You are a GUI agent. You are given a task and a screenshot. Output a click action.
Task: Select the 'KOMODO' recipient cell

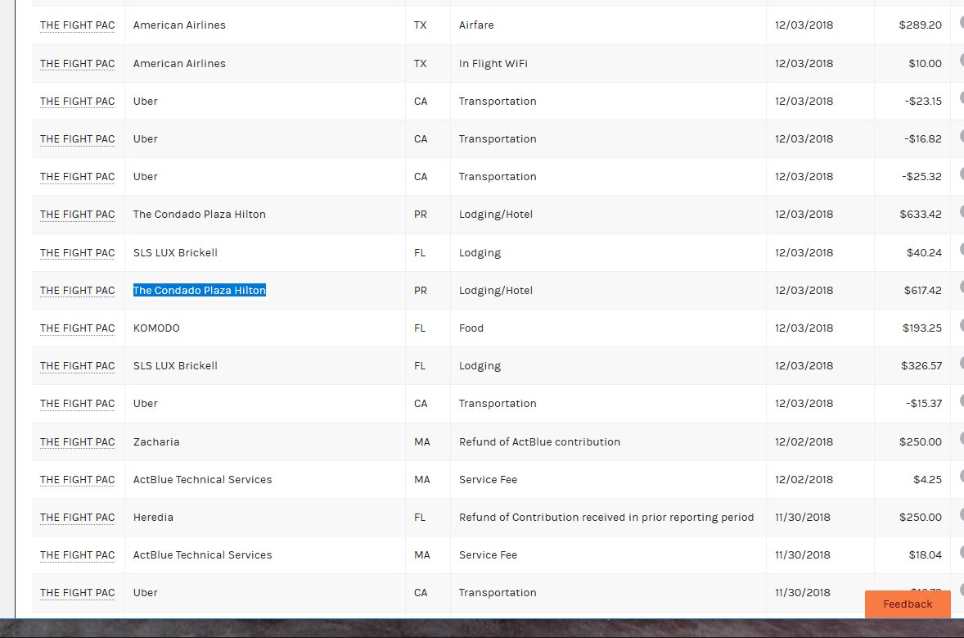click(156, 328)
